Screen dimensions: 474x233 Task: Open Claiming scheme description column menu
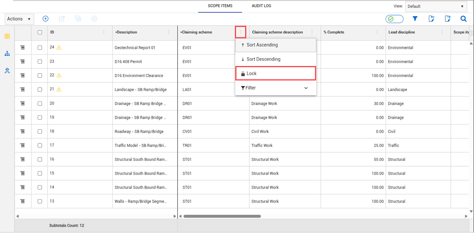pyautogui.click(x=312, y=32)
